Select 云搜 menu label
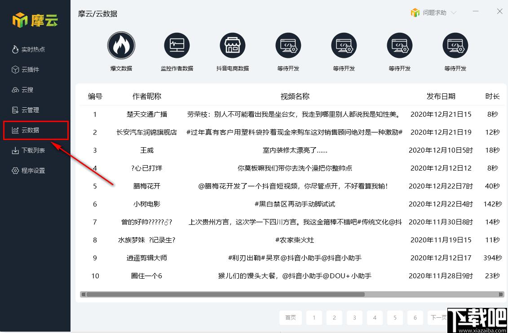The height and width of the screenshot is (333, 508). point(27,90)
